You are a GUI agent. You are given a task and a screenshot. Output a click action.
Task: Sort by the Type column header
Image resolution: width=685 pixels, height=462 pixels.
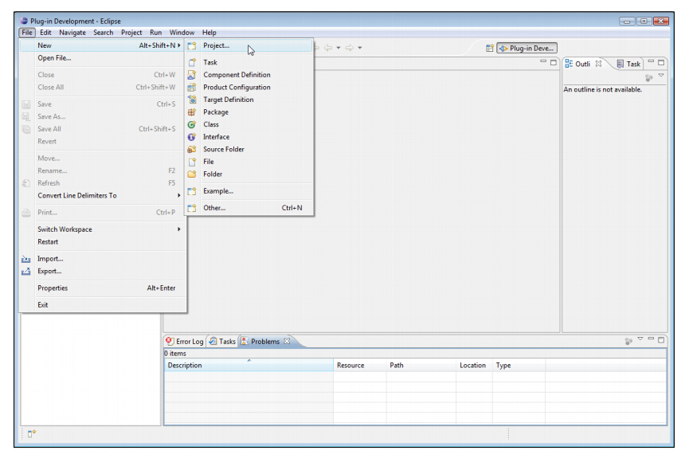pos(519,366)
